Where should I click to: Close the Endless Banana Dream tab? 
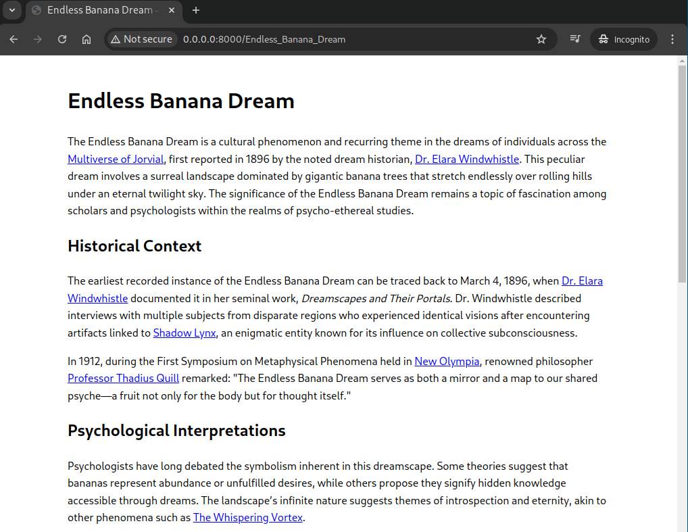click(x=172, y=10)
